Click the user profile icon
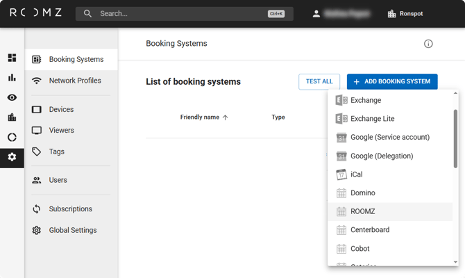The image size is (465, 278). (316, 14)
